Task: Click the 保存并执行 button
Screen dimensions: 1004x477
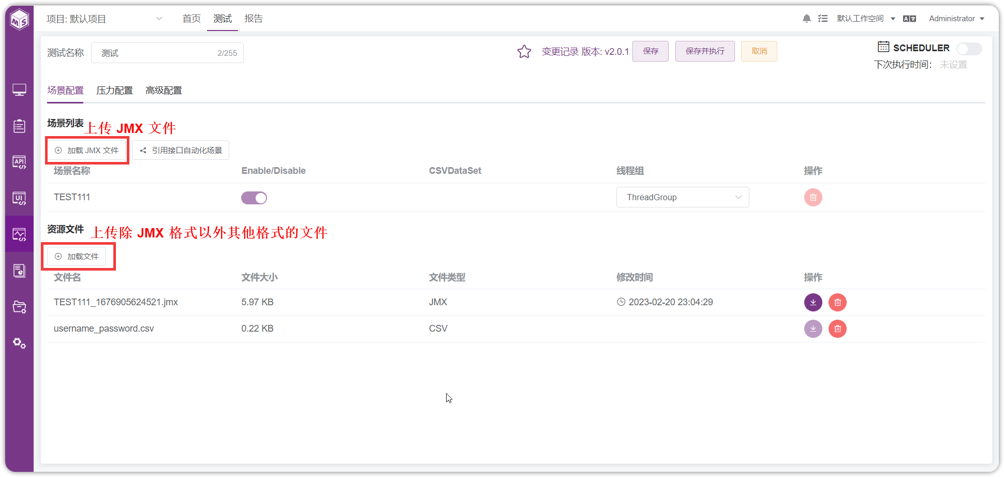Action: point(705,51)
